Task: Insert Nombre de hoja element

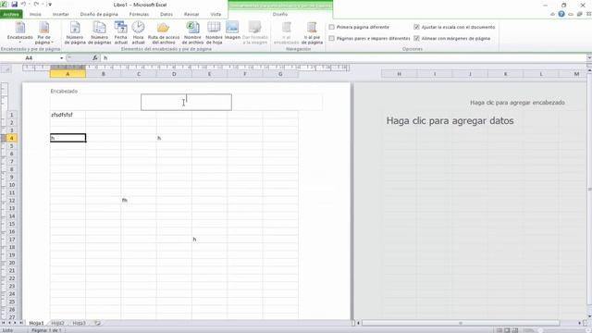Action: pos(214,33)
